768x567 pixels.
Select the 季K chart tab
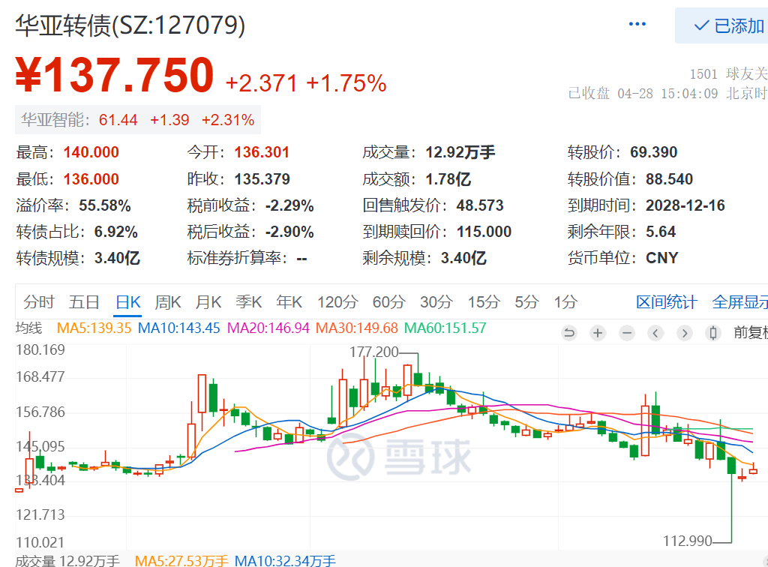(248, 302)
